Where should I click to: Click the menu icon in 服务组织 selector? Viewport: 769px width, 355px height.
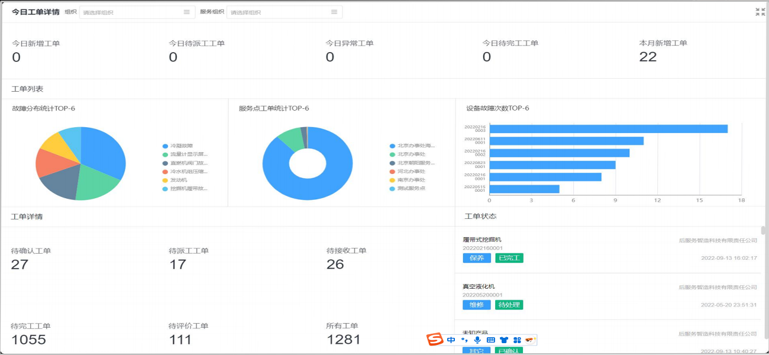point(334,12)
